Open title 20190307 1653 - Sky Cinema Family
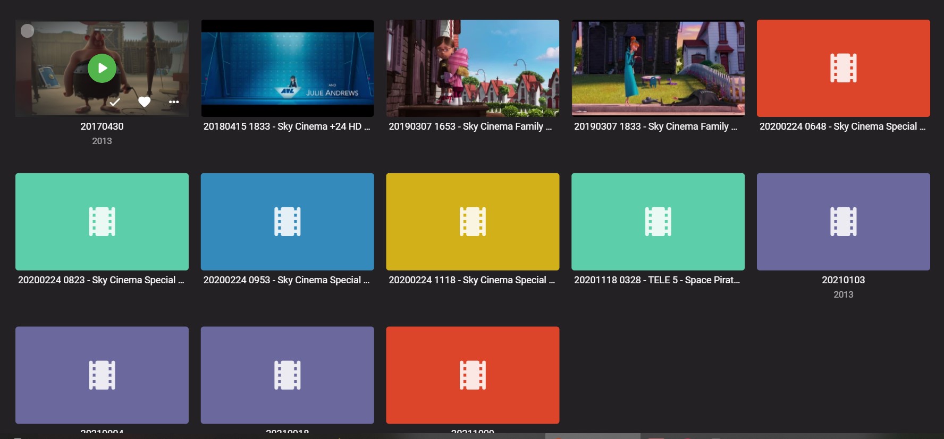944x439 pixels. tap(470, 126)
